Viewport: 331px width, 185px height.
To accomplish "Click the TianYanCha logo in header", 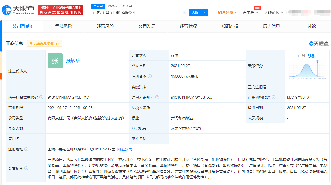I will click(x=18, y=10).
